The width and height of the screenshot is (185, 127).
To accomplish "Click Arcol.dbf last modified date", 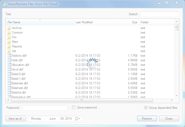I will (x=88, y=69).
